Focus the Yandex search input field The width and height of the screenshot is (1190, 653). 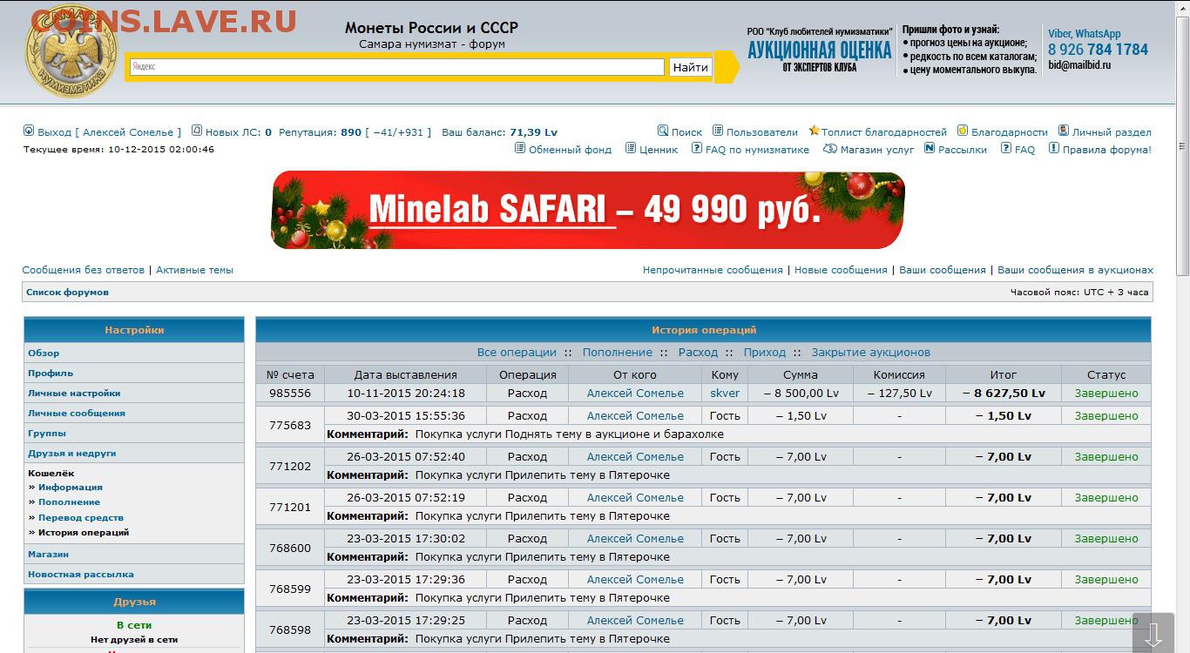pos(396,67)
